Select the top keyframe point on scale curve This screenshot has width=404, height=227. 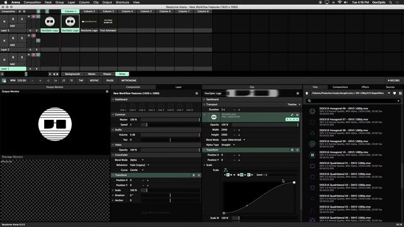294,182
